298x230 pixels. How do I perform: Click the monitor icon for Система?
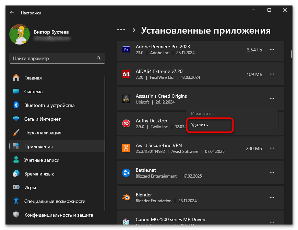(x=16, y=92)
